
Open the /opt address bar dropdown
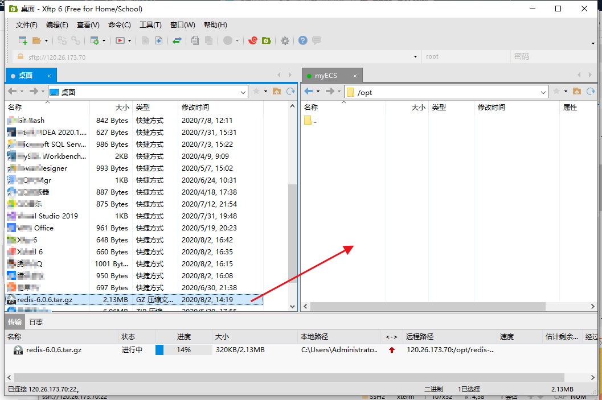543,91
